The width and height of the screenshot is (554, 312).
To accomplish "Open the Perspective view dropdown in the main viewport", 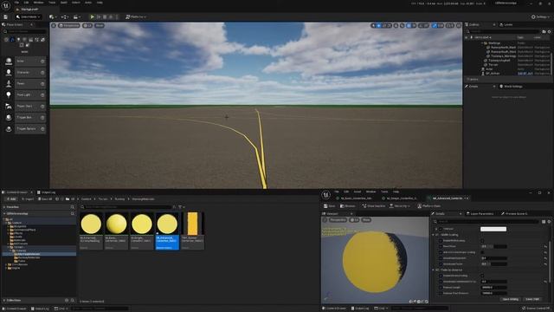I will click(x=69, y=25).
